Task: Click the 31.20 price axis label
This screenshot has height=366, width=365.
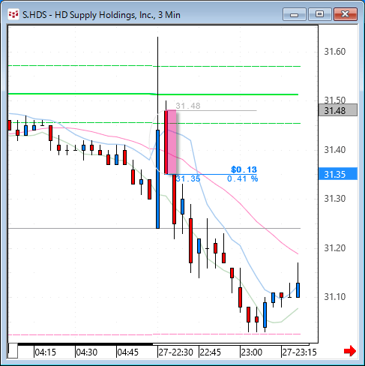Action: pyautogui.click(x=335, y=248)
